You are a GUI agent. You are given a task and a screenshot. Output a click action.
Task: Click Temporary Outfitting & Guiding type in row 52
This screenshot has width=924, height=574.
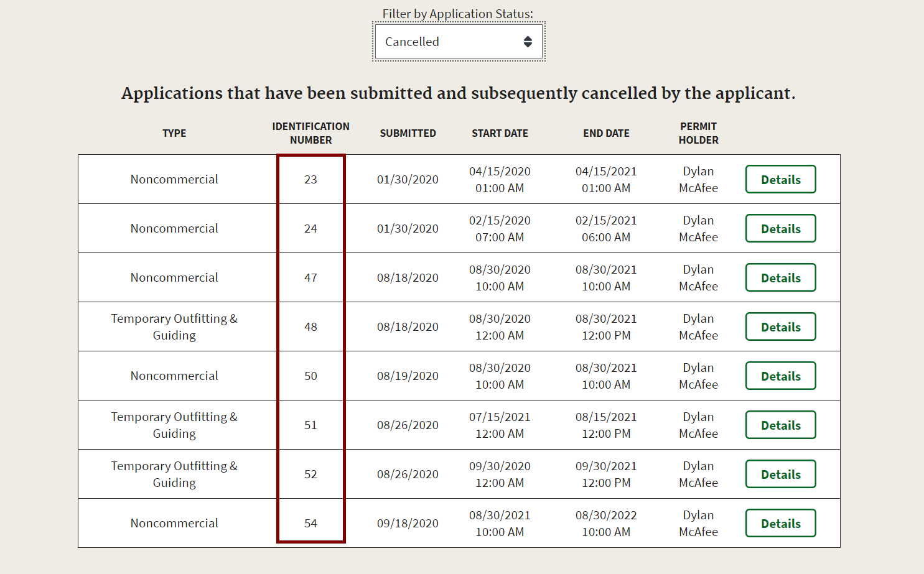(x=174, y=474)
